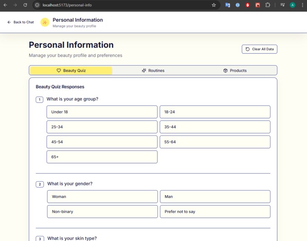Select Man as gender

pos(215,196)
